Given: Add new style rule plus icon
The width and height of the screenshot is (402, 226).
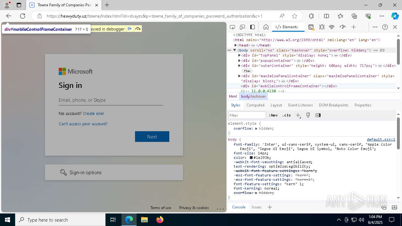Looking at the screenshot, I should point(298,115).
